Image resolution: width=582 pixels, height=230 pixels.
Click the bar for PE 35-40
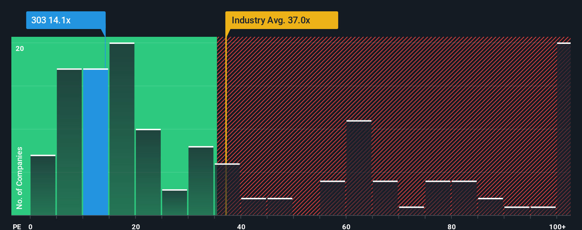point(227,189)
